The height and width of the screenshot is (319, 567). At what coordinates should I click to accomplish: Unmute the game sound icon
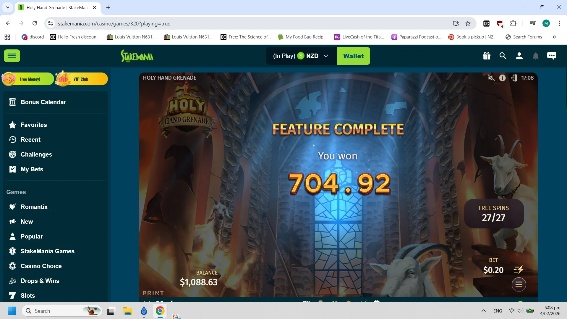coord(491,78)
